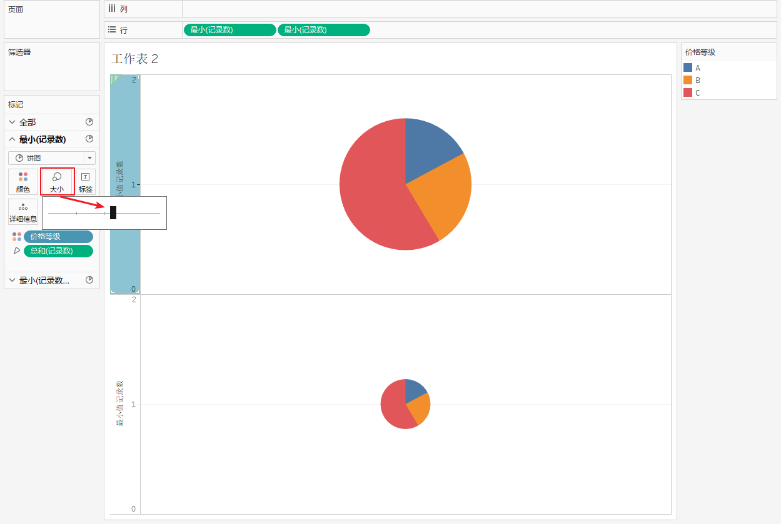Image resolution: width=781 pixels, height=524 pixels.
Task: Click the 标签 (Label) marks button
Action: (x=86, y=182)
